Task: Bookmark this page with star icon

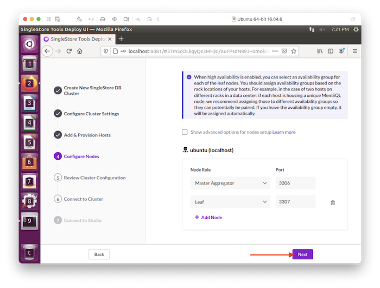Action: 294,51
